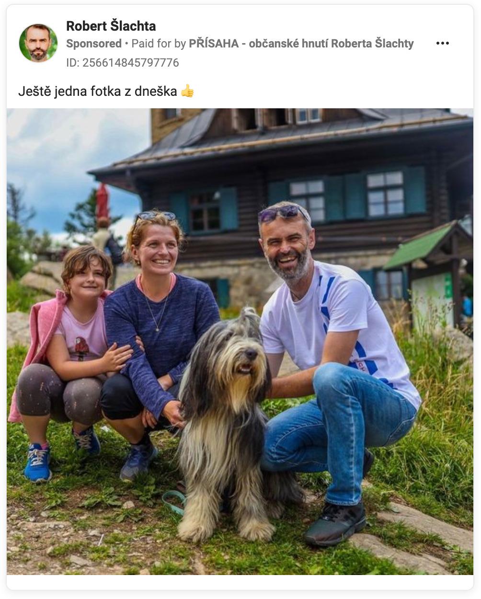The height and width of the screenshot is (599, 481).
Task: Click the sunglasses on the man's head
Action: [x=283, y=213]
